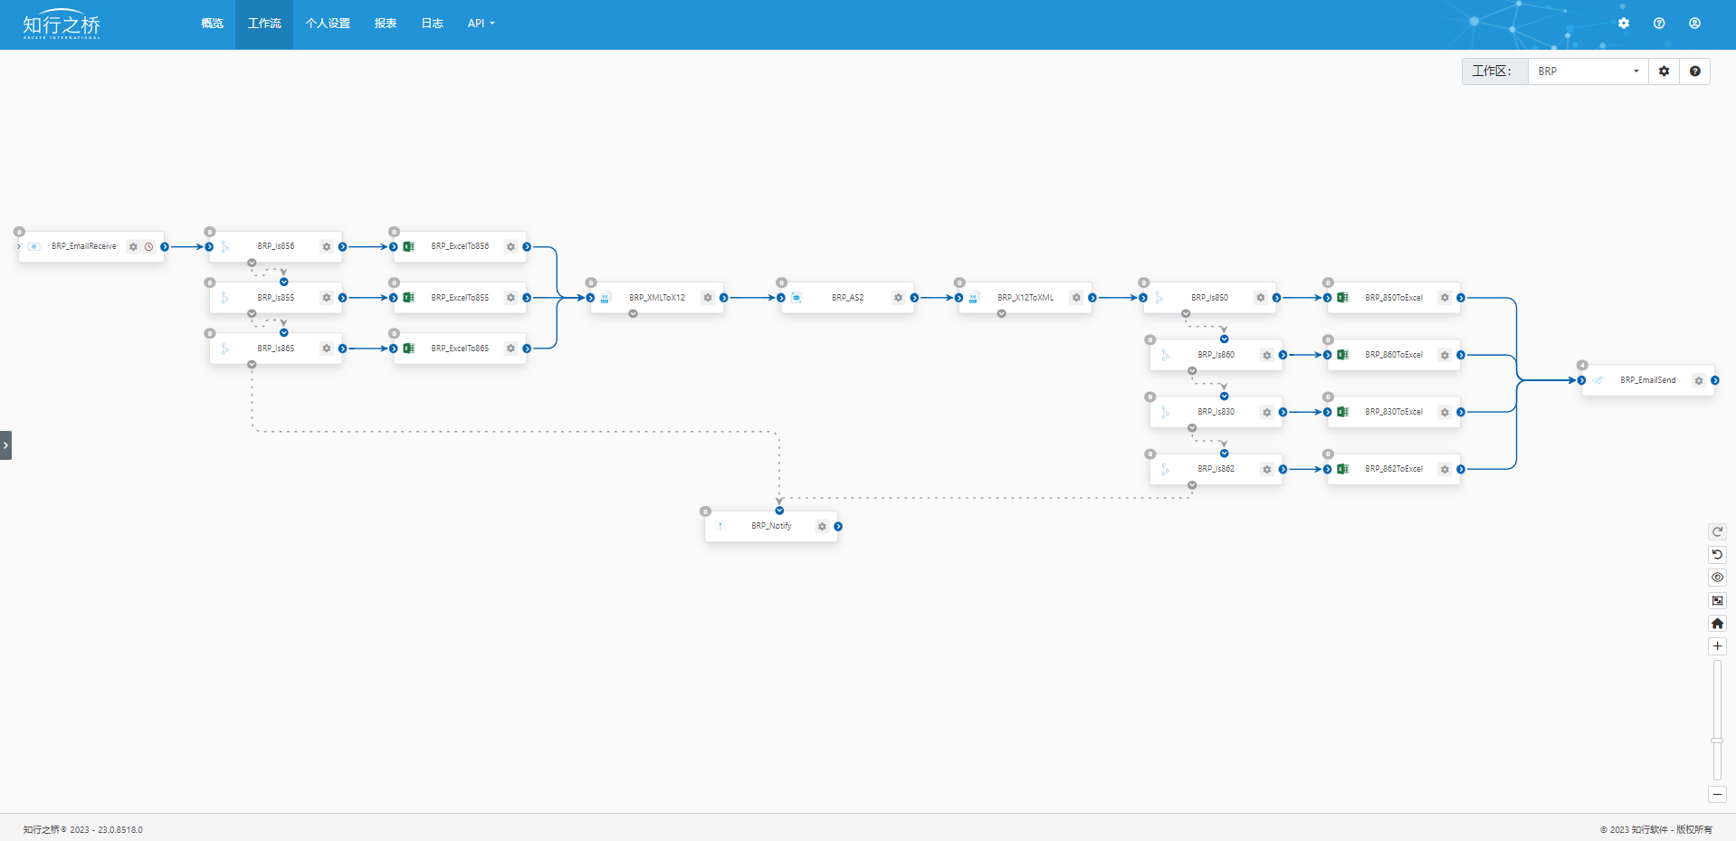
Task: Click the home reset-view icon
Action: pyautogui.click(x=1717, y=624)
